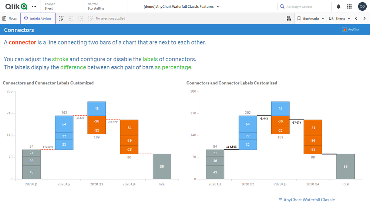
Task: Go to the next sheet
Action: [x=364, y=19]
